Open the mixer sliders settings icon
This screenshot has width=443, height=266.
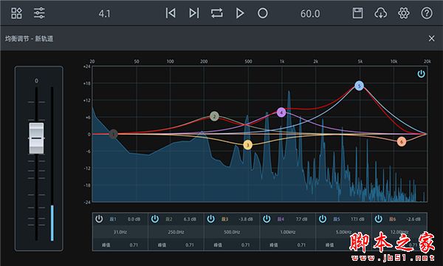pyautogui.click(x=39, y=13)
